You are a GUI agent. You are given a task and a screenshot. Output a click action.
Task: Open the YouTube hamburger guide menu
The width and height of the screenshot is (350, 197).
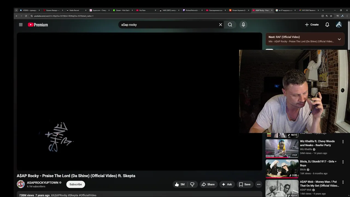[x=21, y=25]
